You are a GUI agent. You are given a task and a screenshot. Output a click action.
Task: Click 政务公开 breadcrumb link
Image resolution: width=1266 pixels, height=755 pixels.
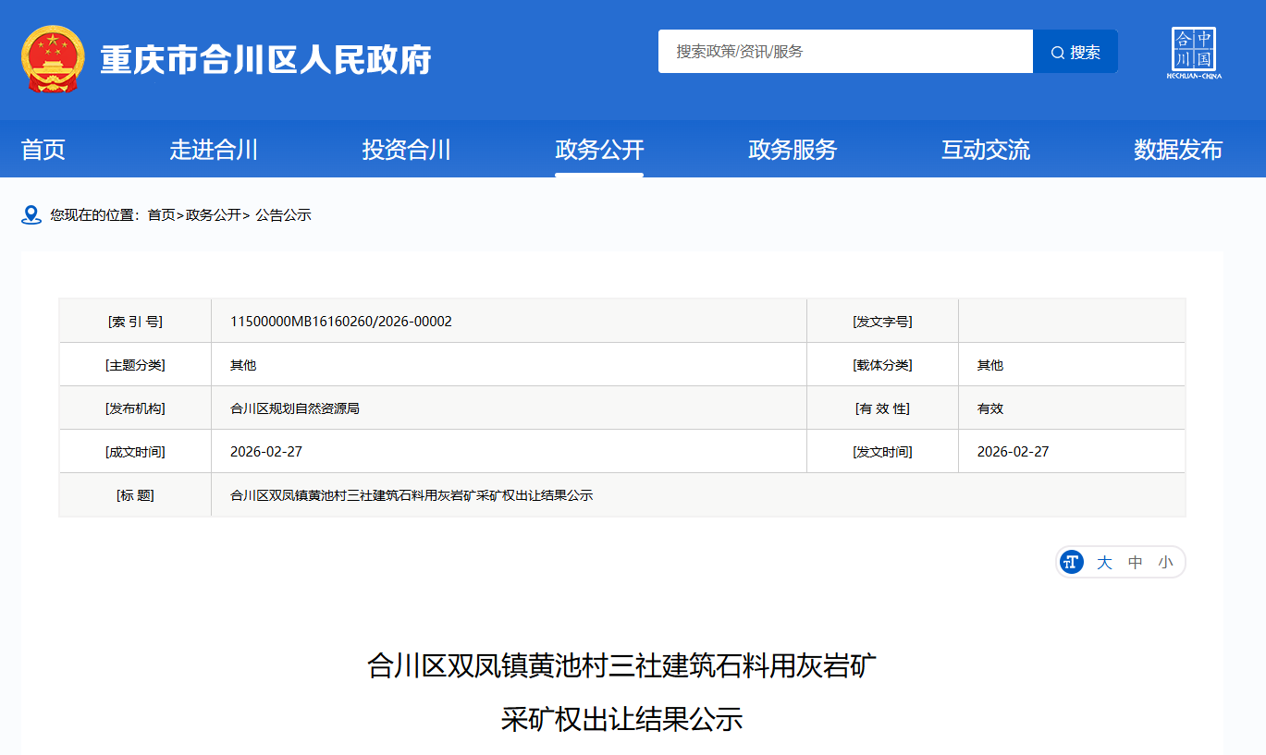213,215
